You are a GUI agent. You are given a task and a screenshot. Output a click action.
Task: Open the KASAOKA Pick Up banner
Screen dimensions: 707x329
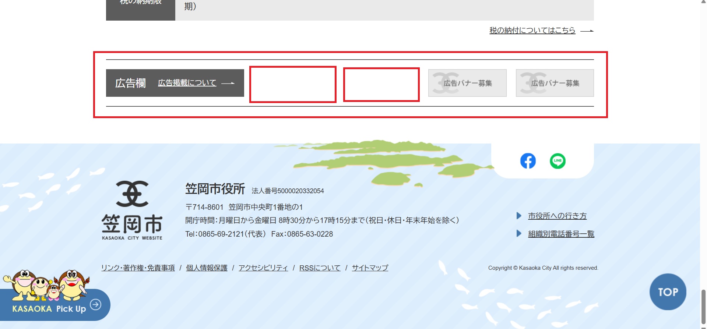[x=54, y=296]
